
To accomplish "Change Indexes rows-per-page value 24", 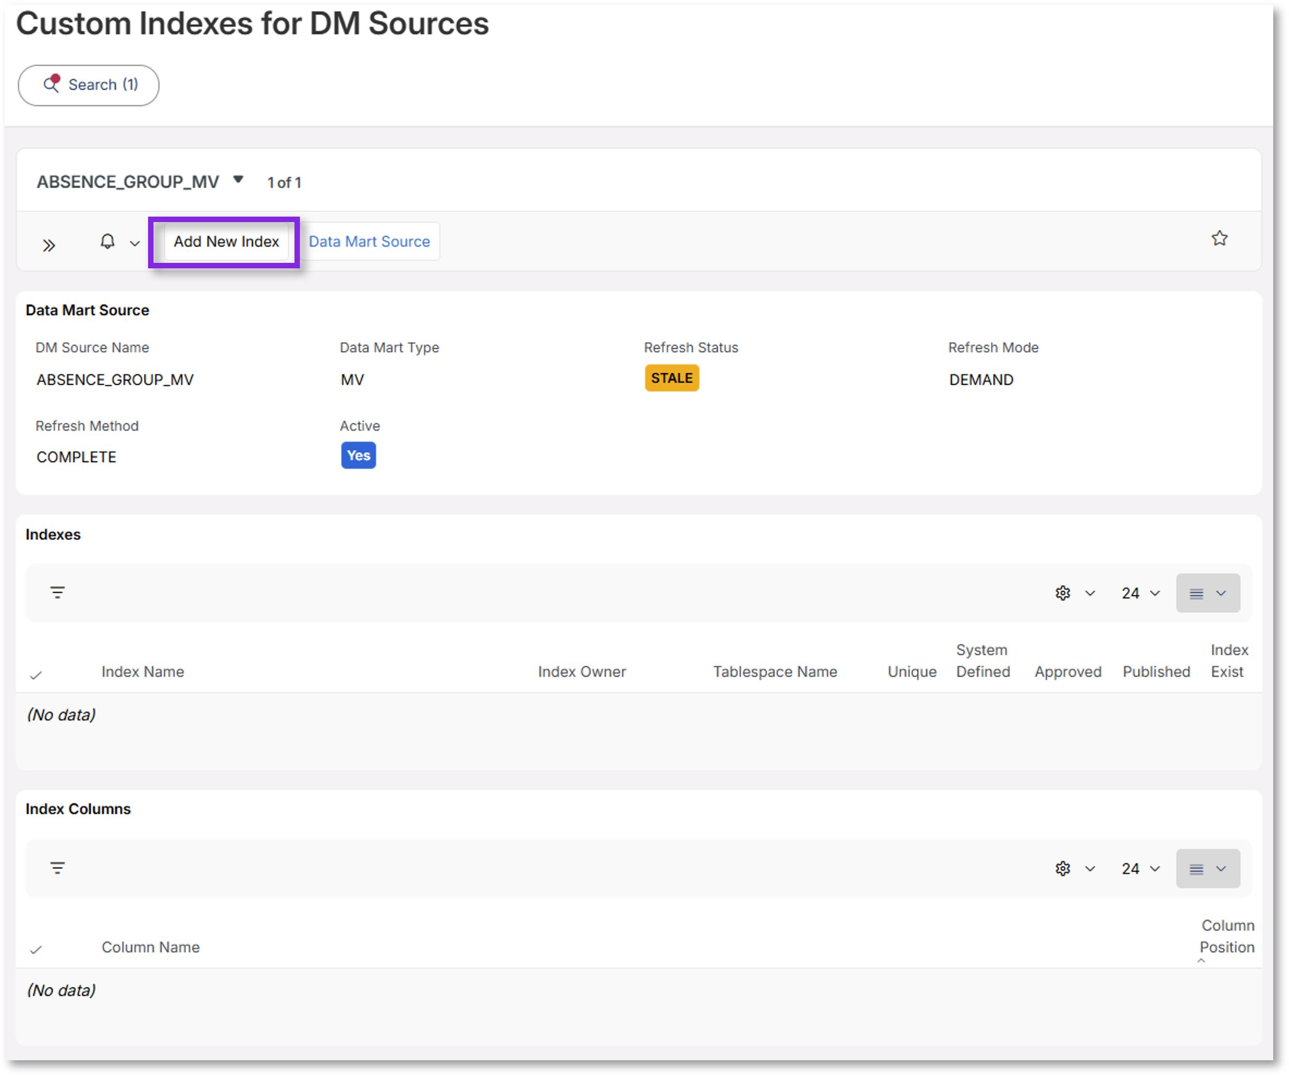I will click(1140, 593).
